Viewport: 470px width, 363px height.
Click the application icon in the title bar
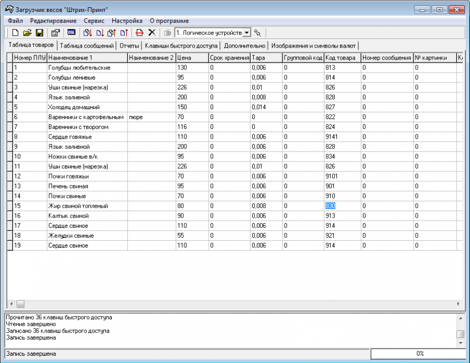(x=9, y=9)
